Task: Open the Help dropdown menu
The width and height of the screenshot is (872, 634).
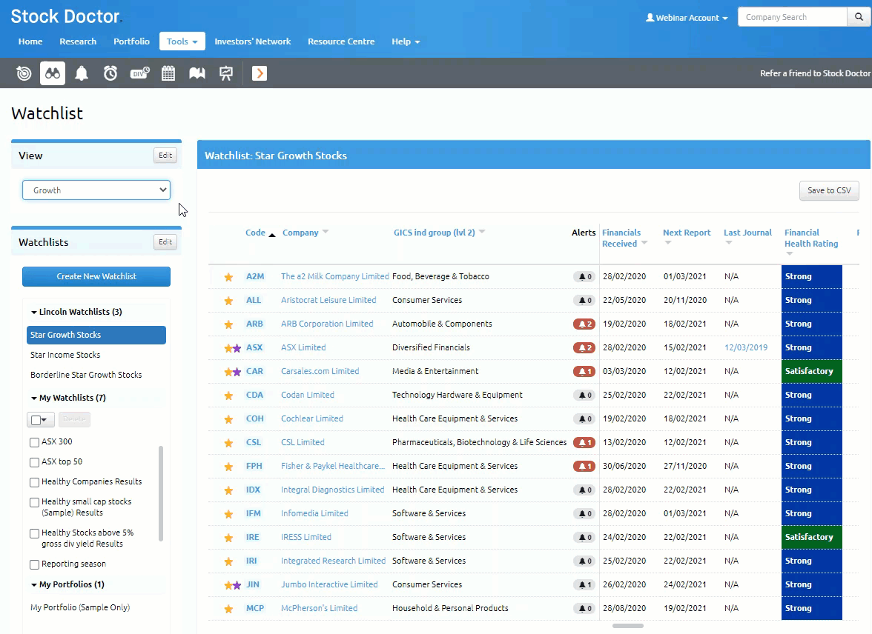Action: [406, 41]
